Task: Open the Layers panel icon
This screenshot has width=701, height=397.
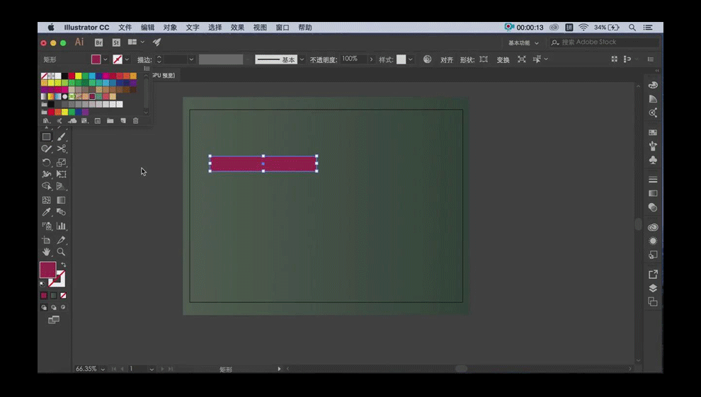Action: coord(653,288)
